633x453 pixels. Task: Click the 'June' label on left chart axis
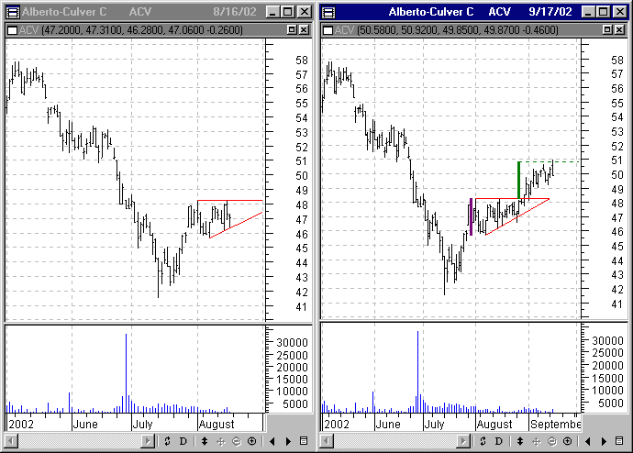[85, 425]
